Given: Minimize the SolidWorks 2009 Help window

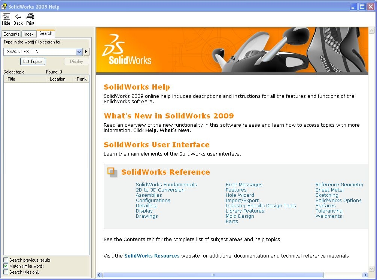Looking at the screenshot, I should tap(353, 6).
